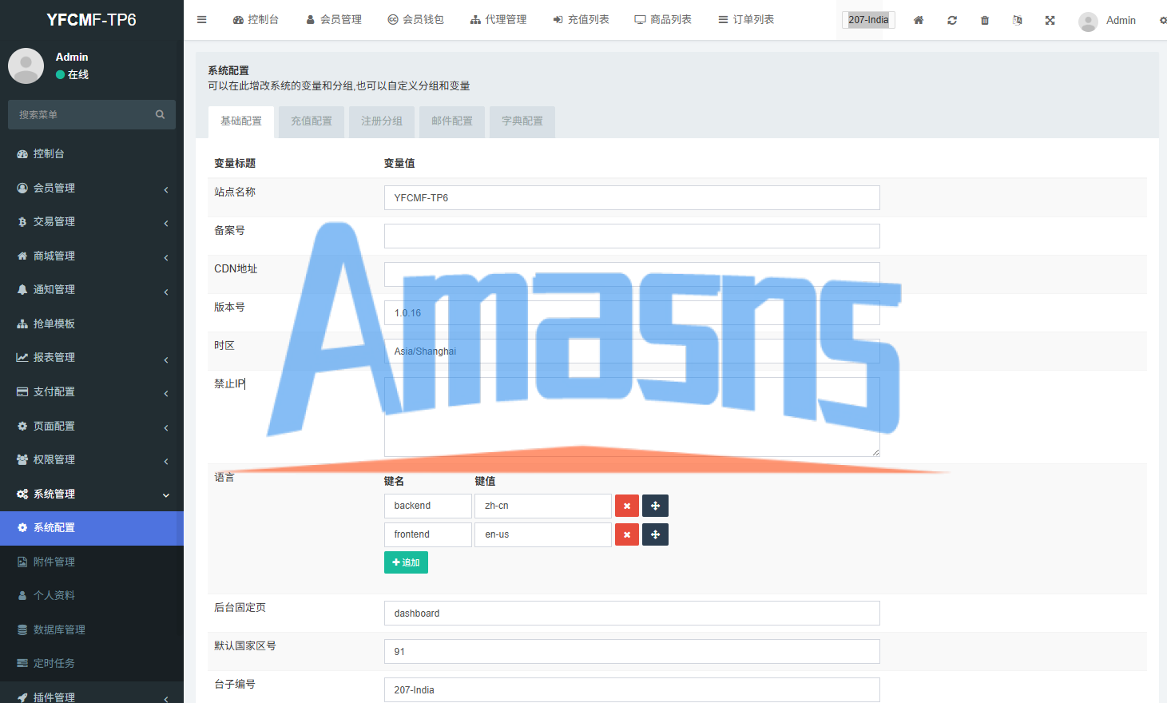Open 会员钱包 in top navigation
The width and height of the screenshot is (1167, 703).
pyautogui.click(x=415, y=20)
